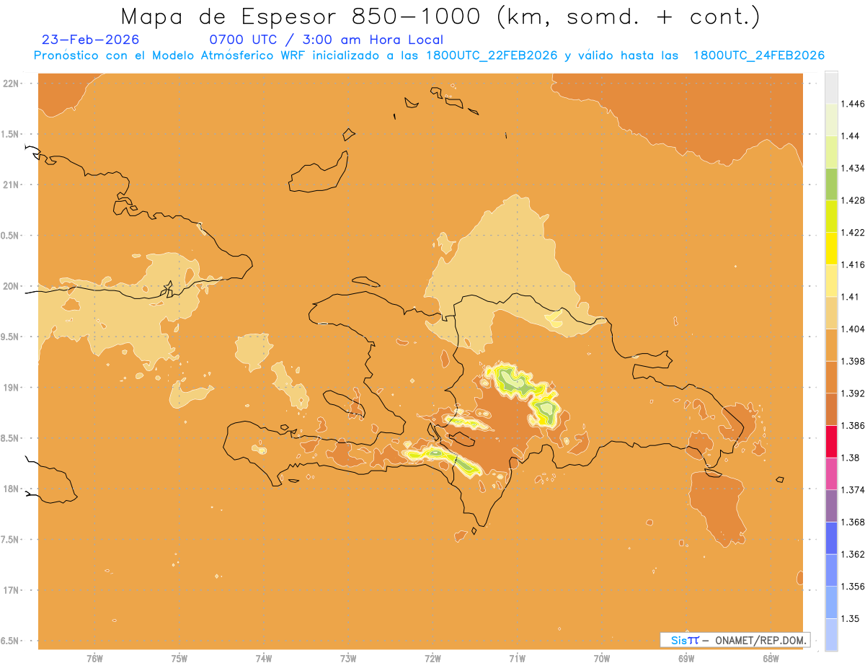Image resolution: width=865 pixels, height=668 pixels.
Task: Click the latitude label 6.5N
Action: 10,641
